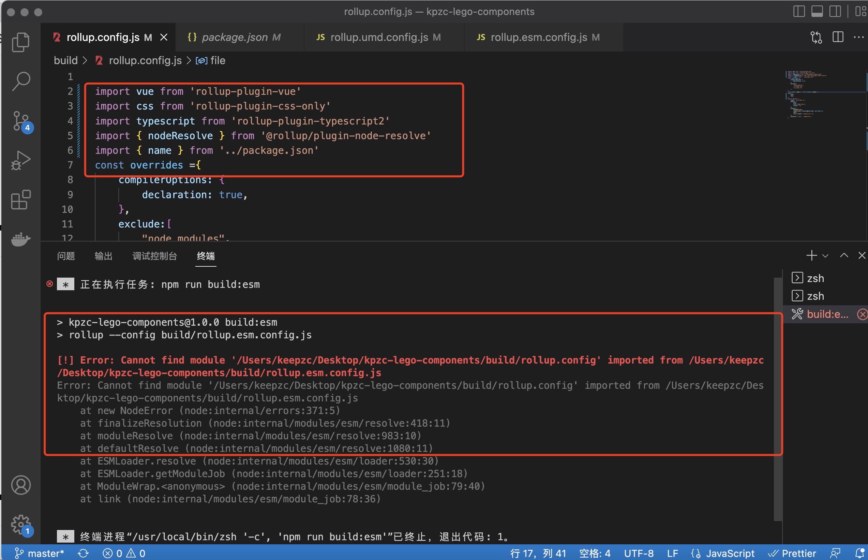Click line number 9 in gutter

[70, 194]
